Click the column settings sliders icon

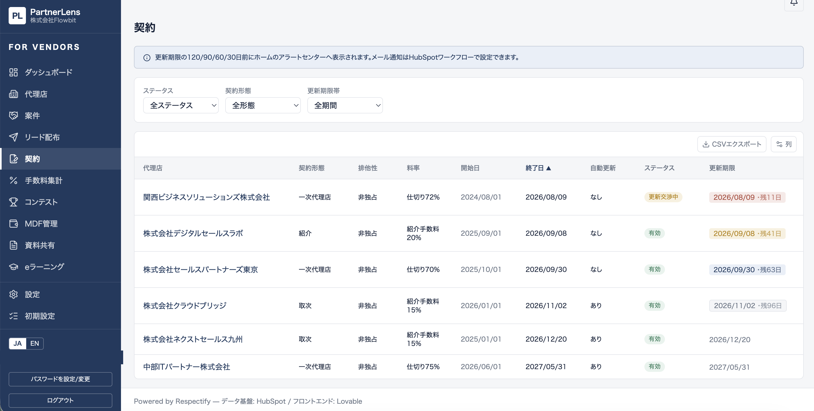click(x=779, y=144)
